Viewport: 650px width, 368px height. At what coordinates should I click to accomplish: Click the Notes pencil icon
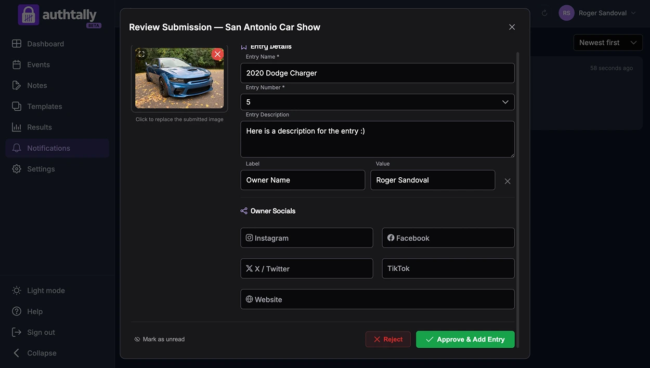click(x=17, y=85)
